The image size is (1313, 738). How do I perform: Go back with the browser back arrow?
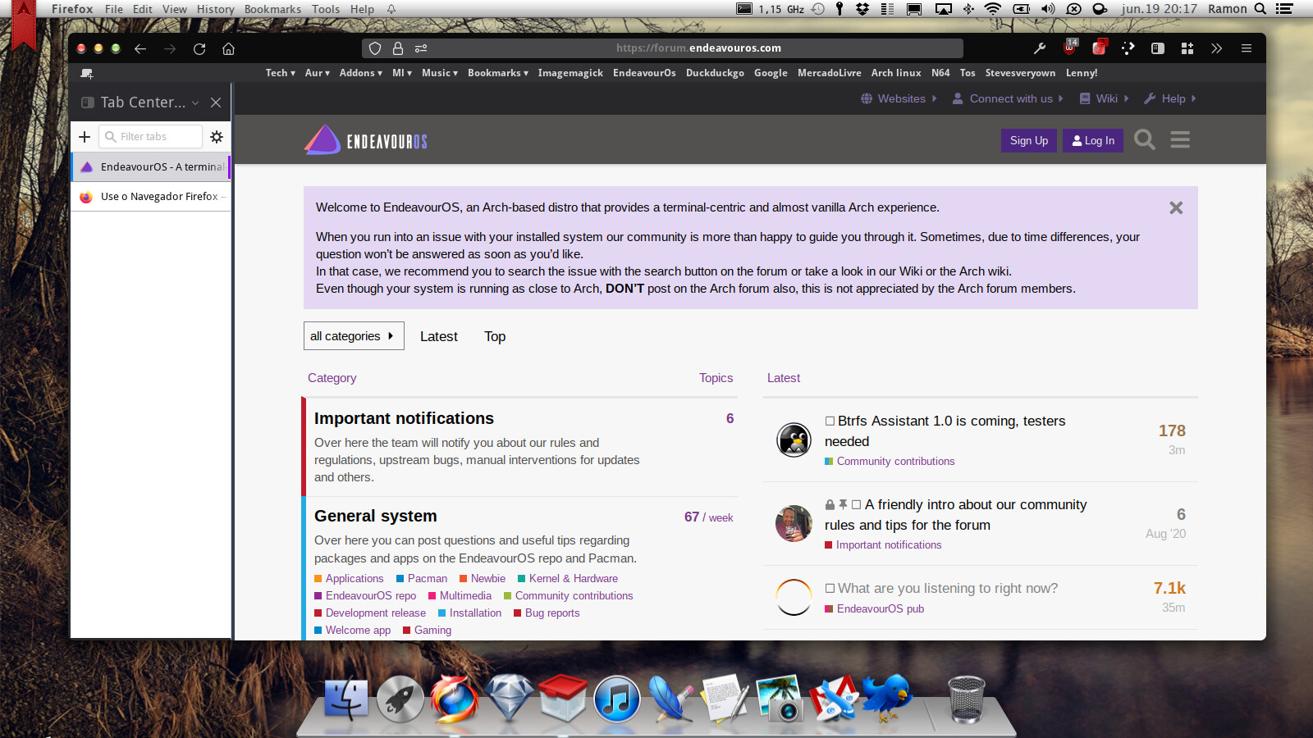140,48
